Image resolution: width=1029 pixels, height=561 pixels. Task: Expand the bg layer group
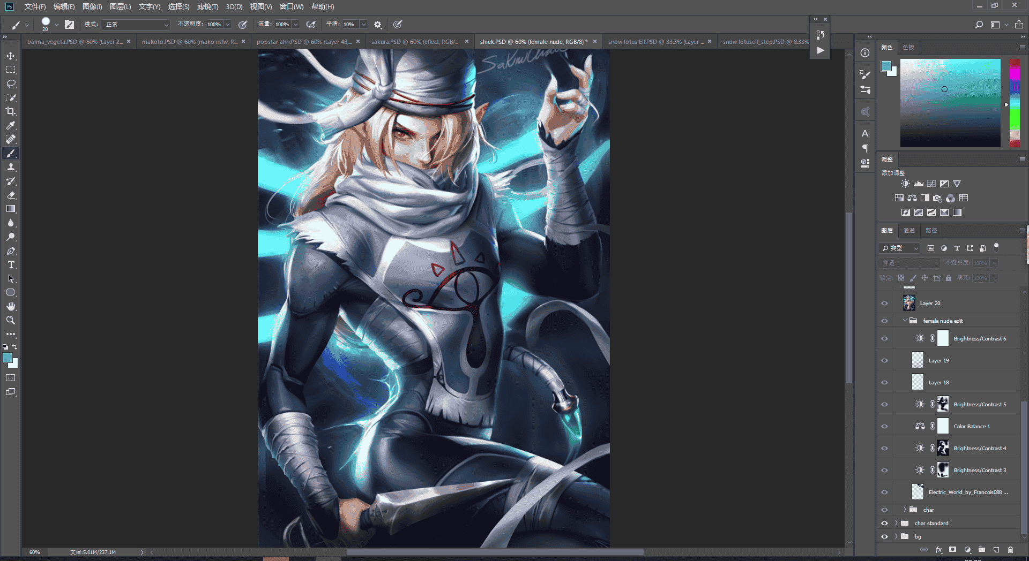pyautogui.click(x=896, y=536)
